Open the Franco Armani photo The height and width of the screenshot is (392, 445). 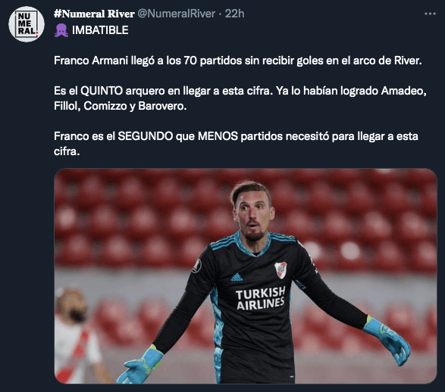click(x=246, y=276)
